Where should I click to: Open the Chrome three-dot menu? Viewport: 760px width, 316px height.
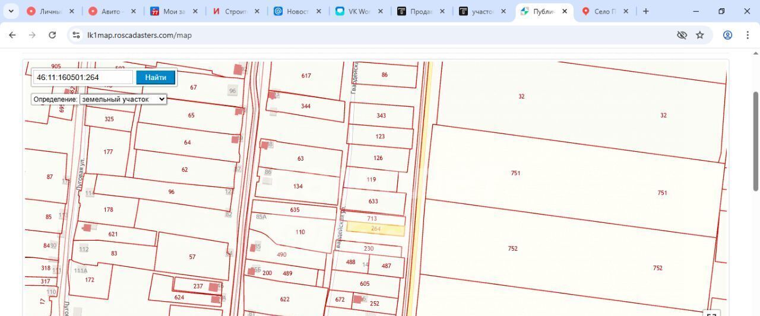pos(748,35)
